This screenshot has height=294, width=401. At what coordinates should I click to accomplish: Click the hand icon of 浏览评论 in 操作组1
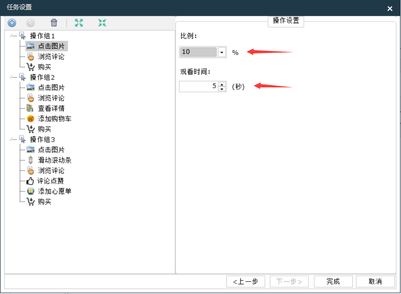pos(30,56)
